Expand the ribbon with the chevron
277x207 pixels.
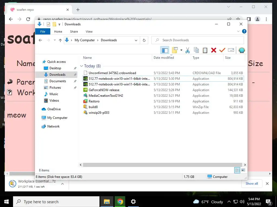click(x=238, y=31)
